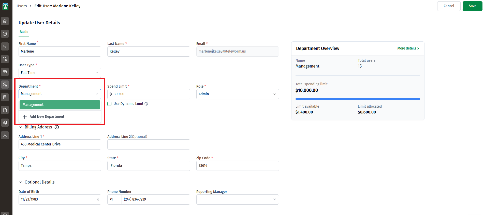
Task: Focus the Spend Limit amount field
Action: coord(149,94)
